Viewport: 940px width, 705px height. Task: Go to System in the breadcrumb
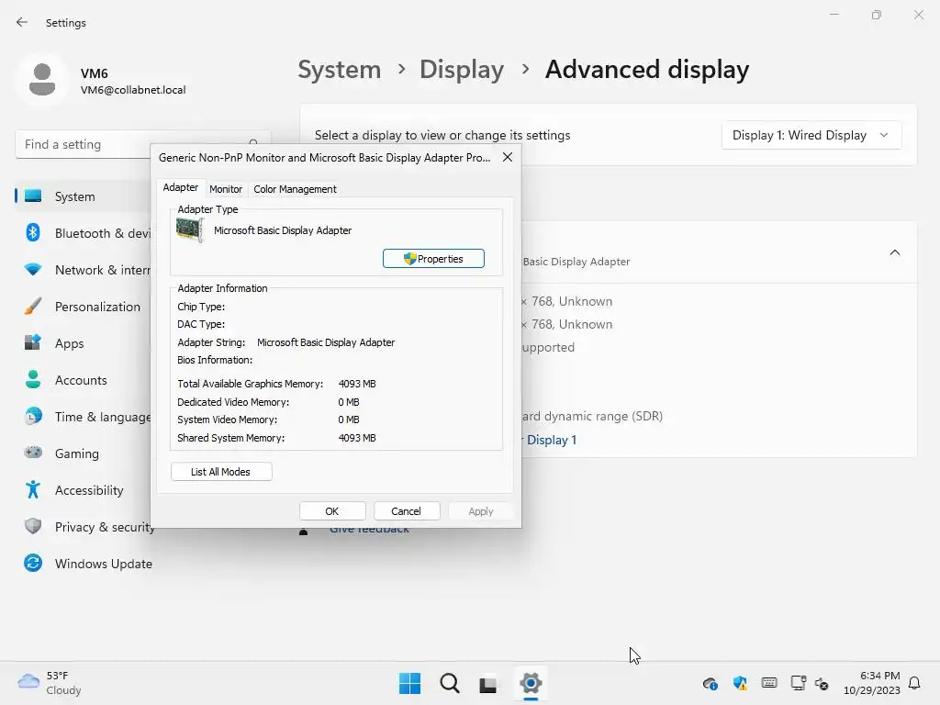tap(340, 70)
